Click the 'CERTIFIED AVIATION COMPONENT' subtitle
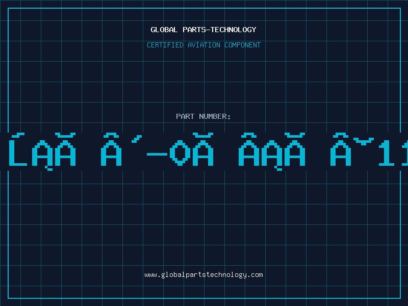Screen dimensions: 408x306 tap(203, 45)
